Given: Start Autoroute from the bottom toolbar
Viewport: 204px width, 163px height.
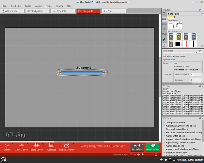Looking at the screenshot, I should coord(51,147).
